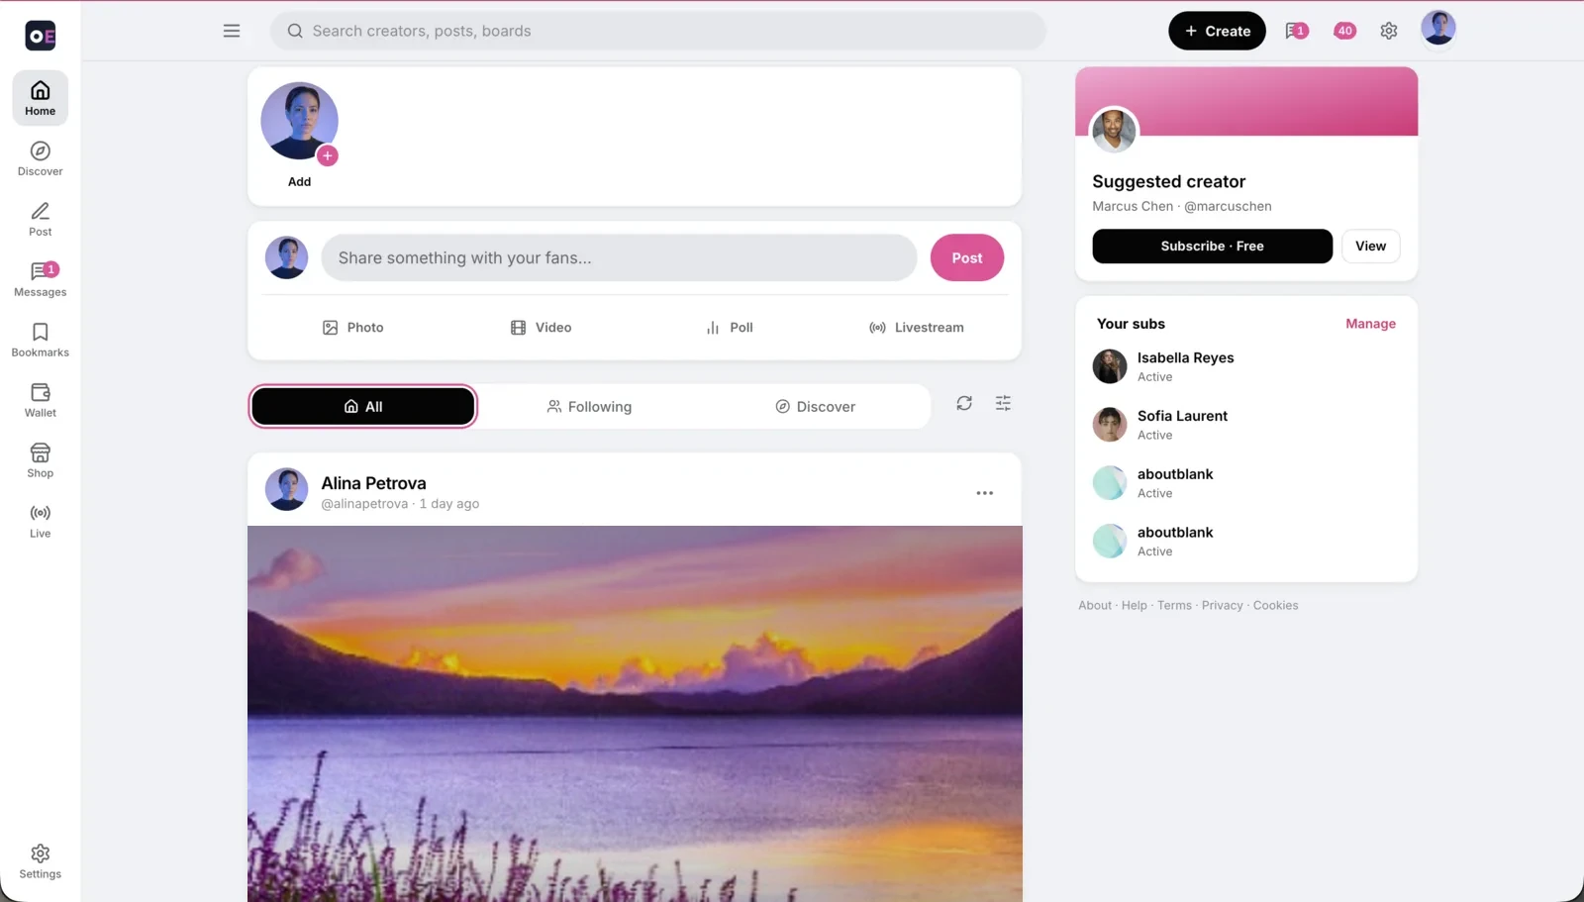Viewport: 1584px width, 902px height.
Task: Subscribe free to Marcus Chen
Action: (x=1212, y=247)
